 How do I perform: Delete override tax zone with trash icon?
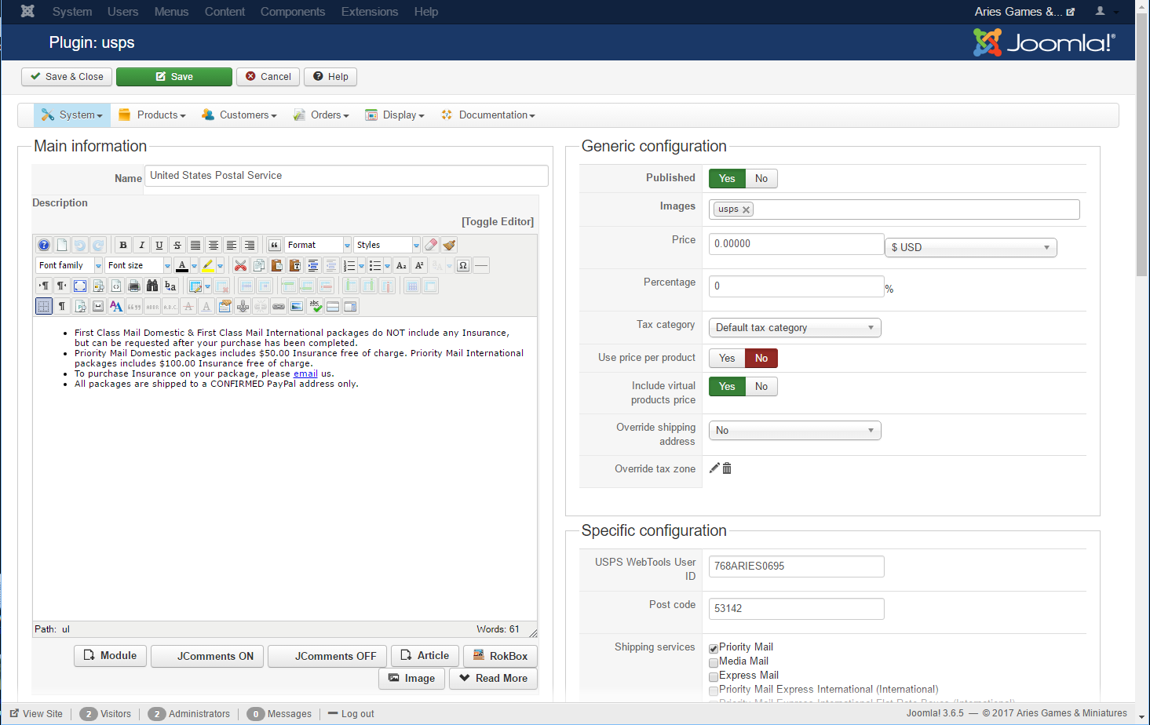pyautogui.click(x=727, y=468)
